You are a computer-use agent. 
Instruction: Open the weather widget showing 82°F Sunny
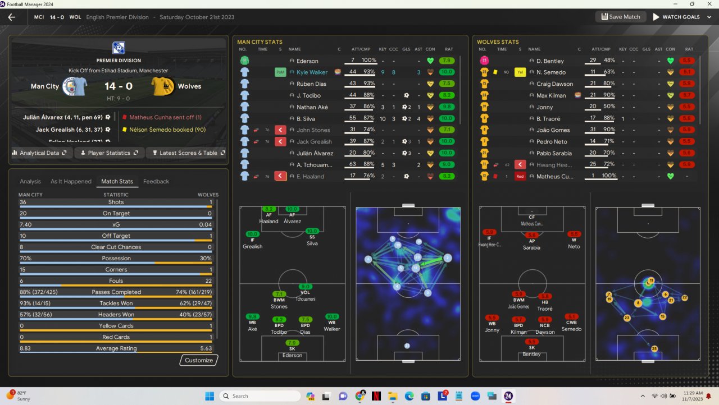(x=19, y=395)
